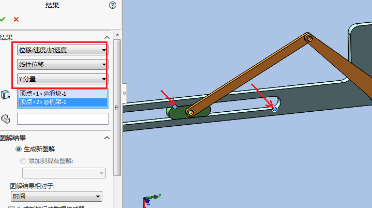The width and height of the screenshot is (372, 208).
Task: Click the panel collapse handle tab
Action: click(x=125, y=93)
